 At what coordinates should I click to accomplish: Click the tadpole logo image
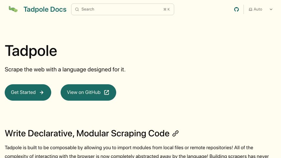point(13,9)
